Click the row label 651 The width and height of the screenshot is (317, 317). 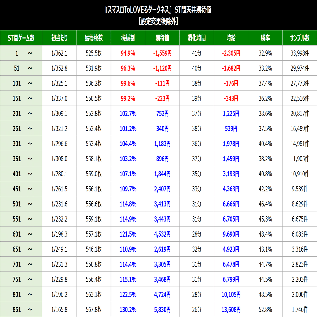click(21, 249)
